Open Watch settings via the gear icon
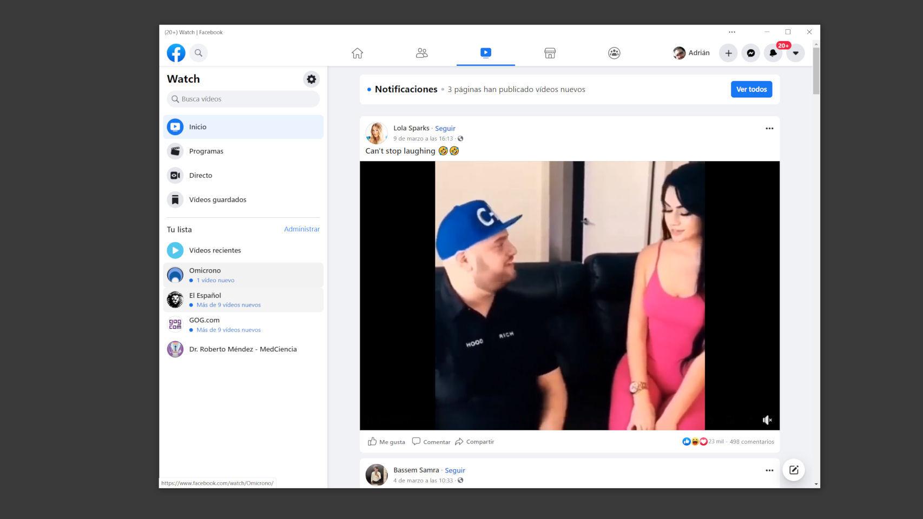The height and width of the screenshot is (519, 923). [x=311, y=79]
